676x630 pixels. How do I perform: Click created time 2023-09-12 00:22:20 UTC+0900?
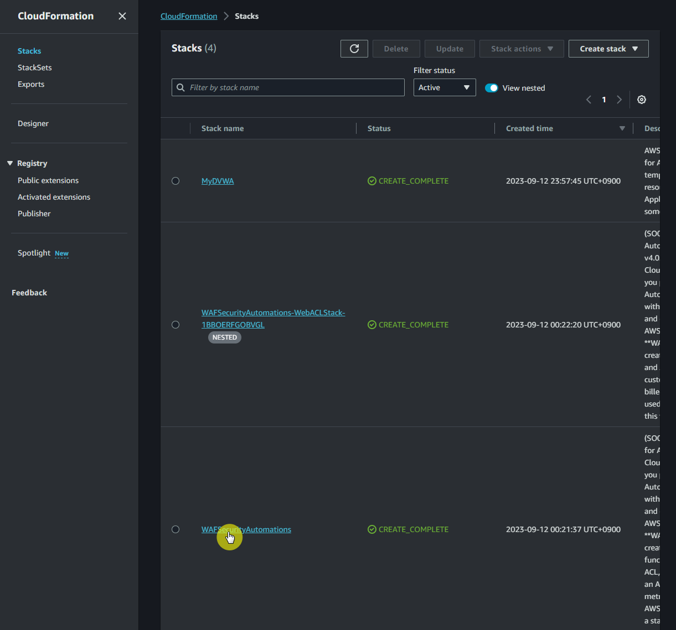point(563,325)
